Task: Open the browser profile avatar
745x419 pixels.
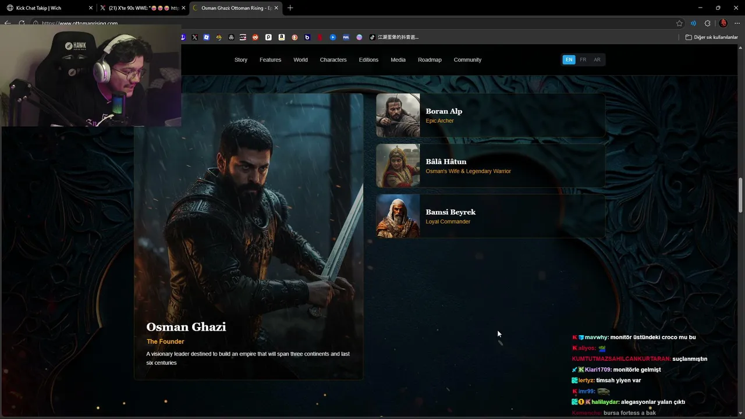Action: pos(723,23)
